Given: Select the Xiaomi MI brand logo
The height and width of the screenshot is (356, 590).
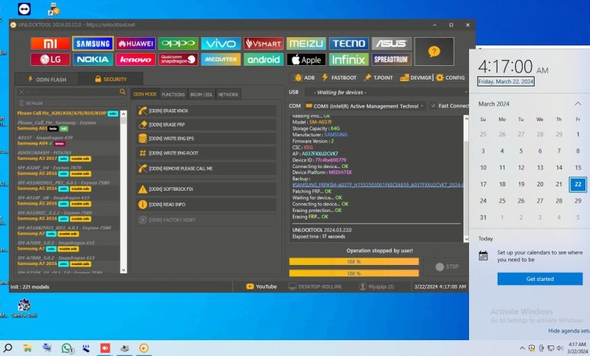Looking at the screenshot, I should click(51, 44).
